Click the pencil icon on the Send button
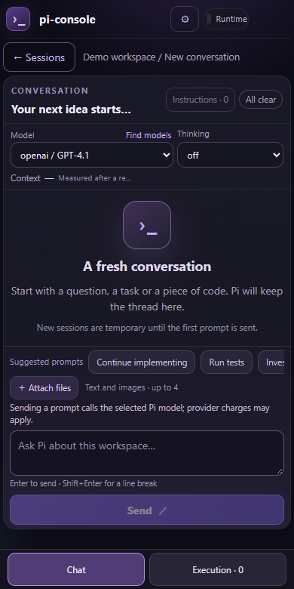The height and width of the screenshot is (589, 294). pyautogui.click(x=162, y=510)
